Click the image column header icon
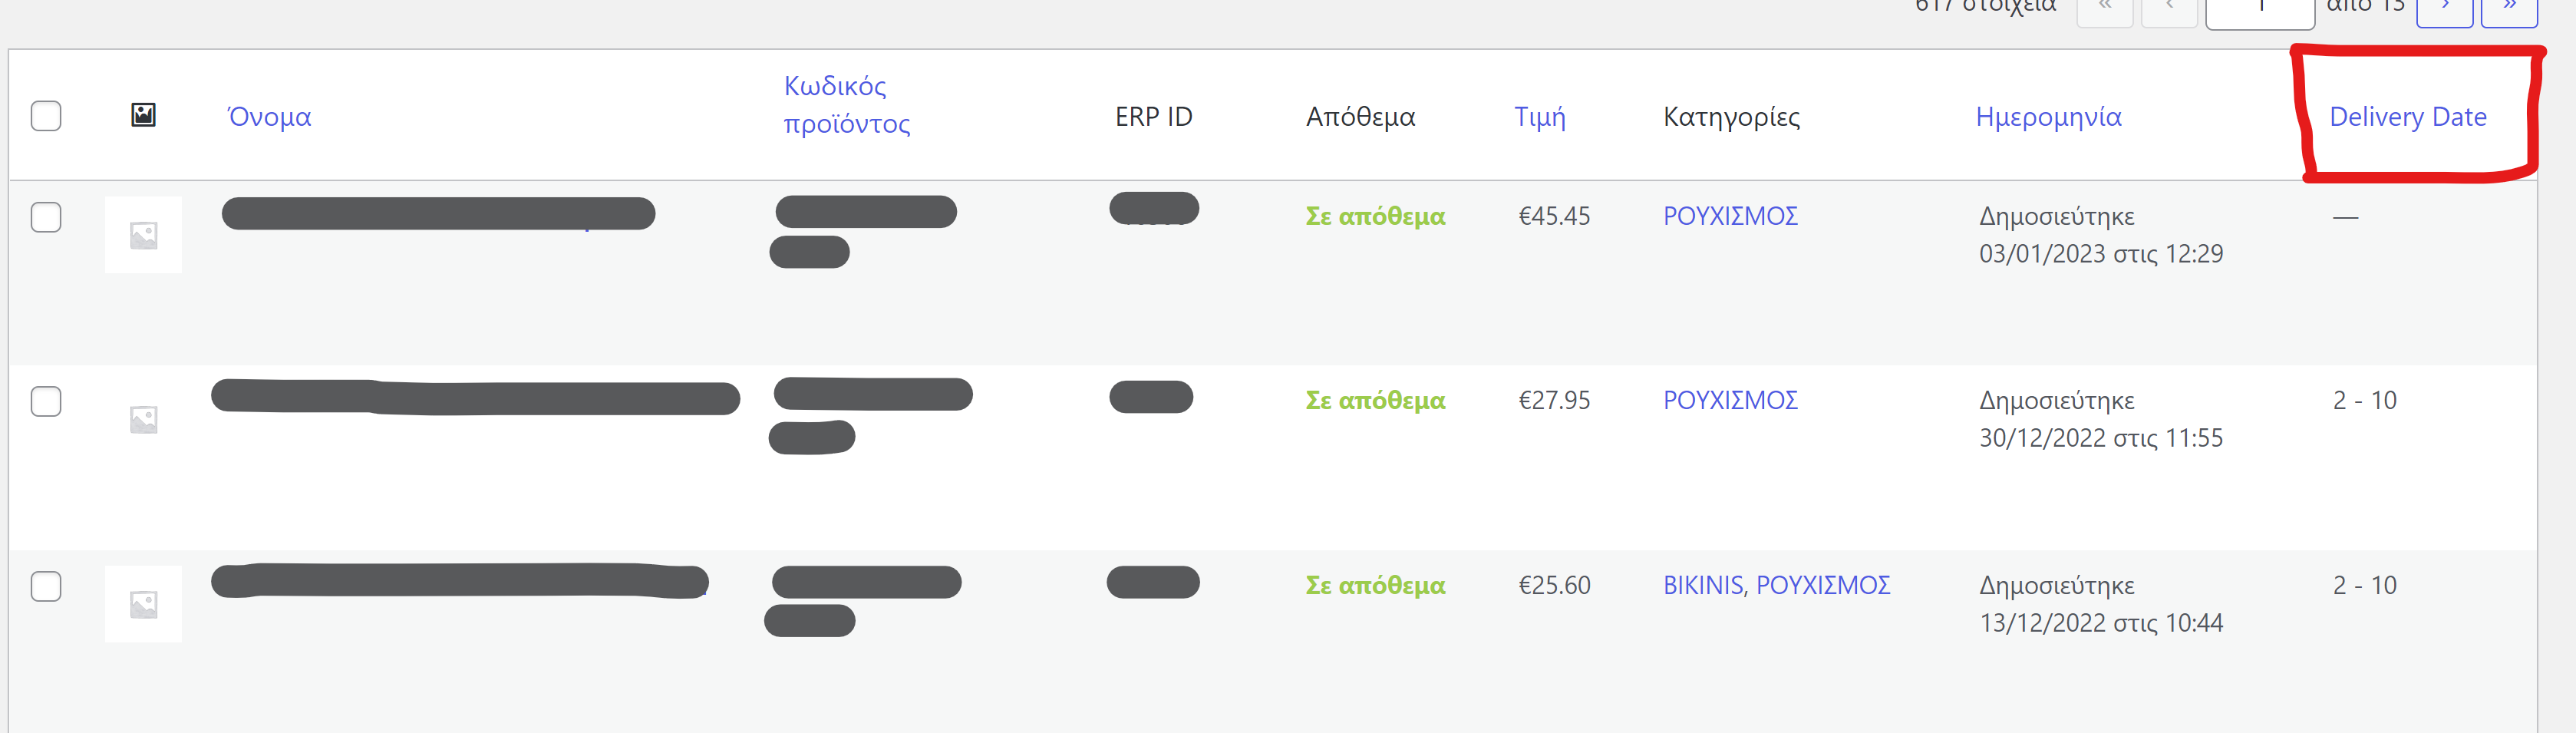Image resolution: width=2576 pixels, height=733 pixels. pyautogui.click(x=143, y=115)
